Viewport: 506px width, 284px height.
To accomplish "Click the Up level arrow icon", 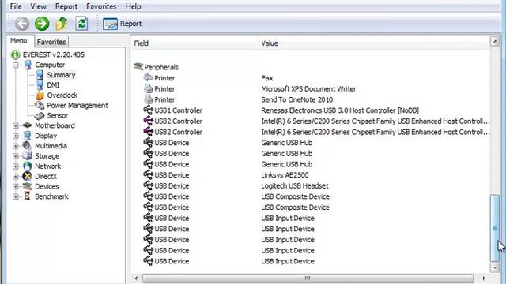I will (62, 24).
